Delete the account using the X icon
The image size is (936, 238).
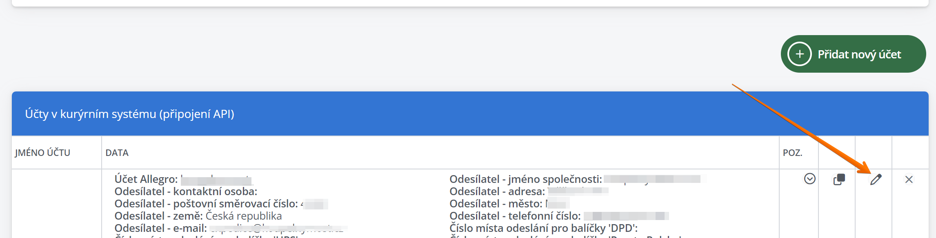(909, 180)
